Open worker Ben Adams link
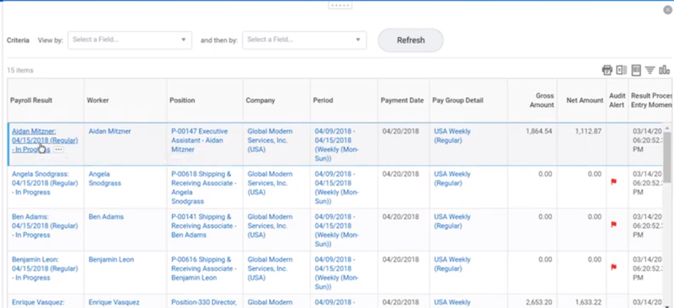This screenshot has width=674, height=308. pos(106,217)
